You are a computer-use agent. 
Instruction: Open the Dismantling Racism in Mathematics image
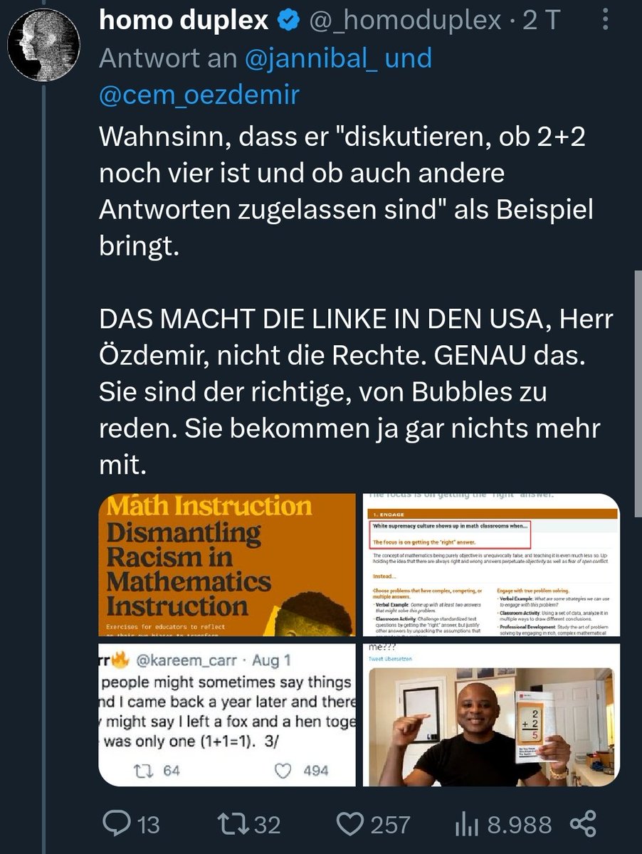(226, 565)
